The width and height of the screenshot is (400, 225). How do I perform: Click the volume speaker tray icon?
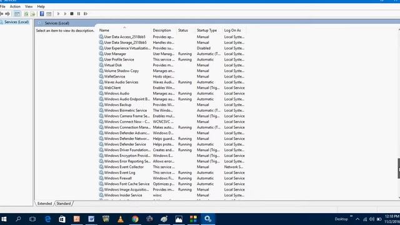(372, 219)
